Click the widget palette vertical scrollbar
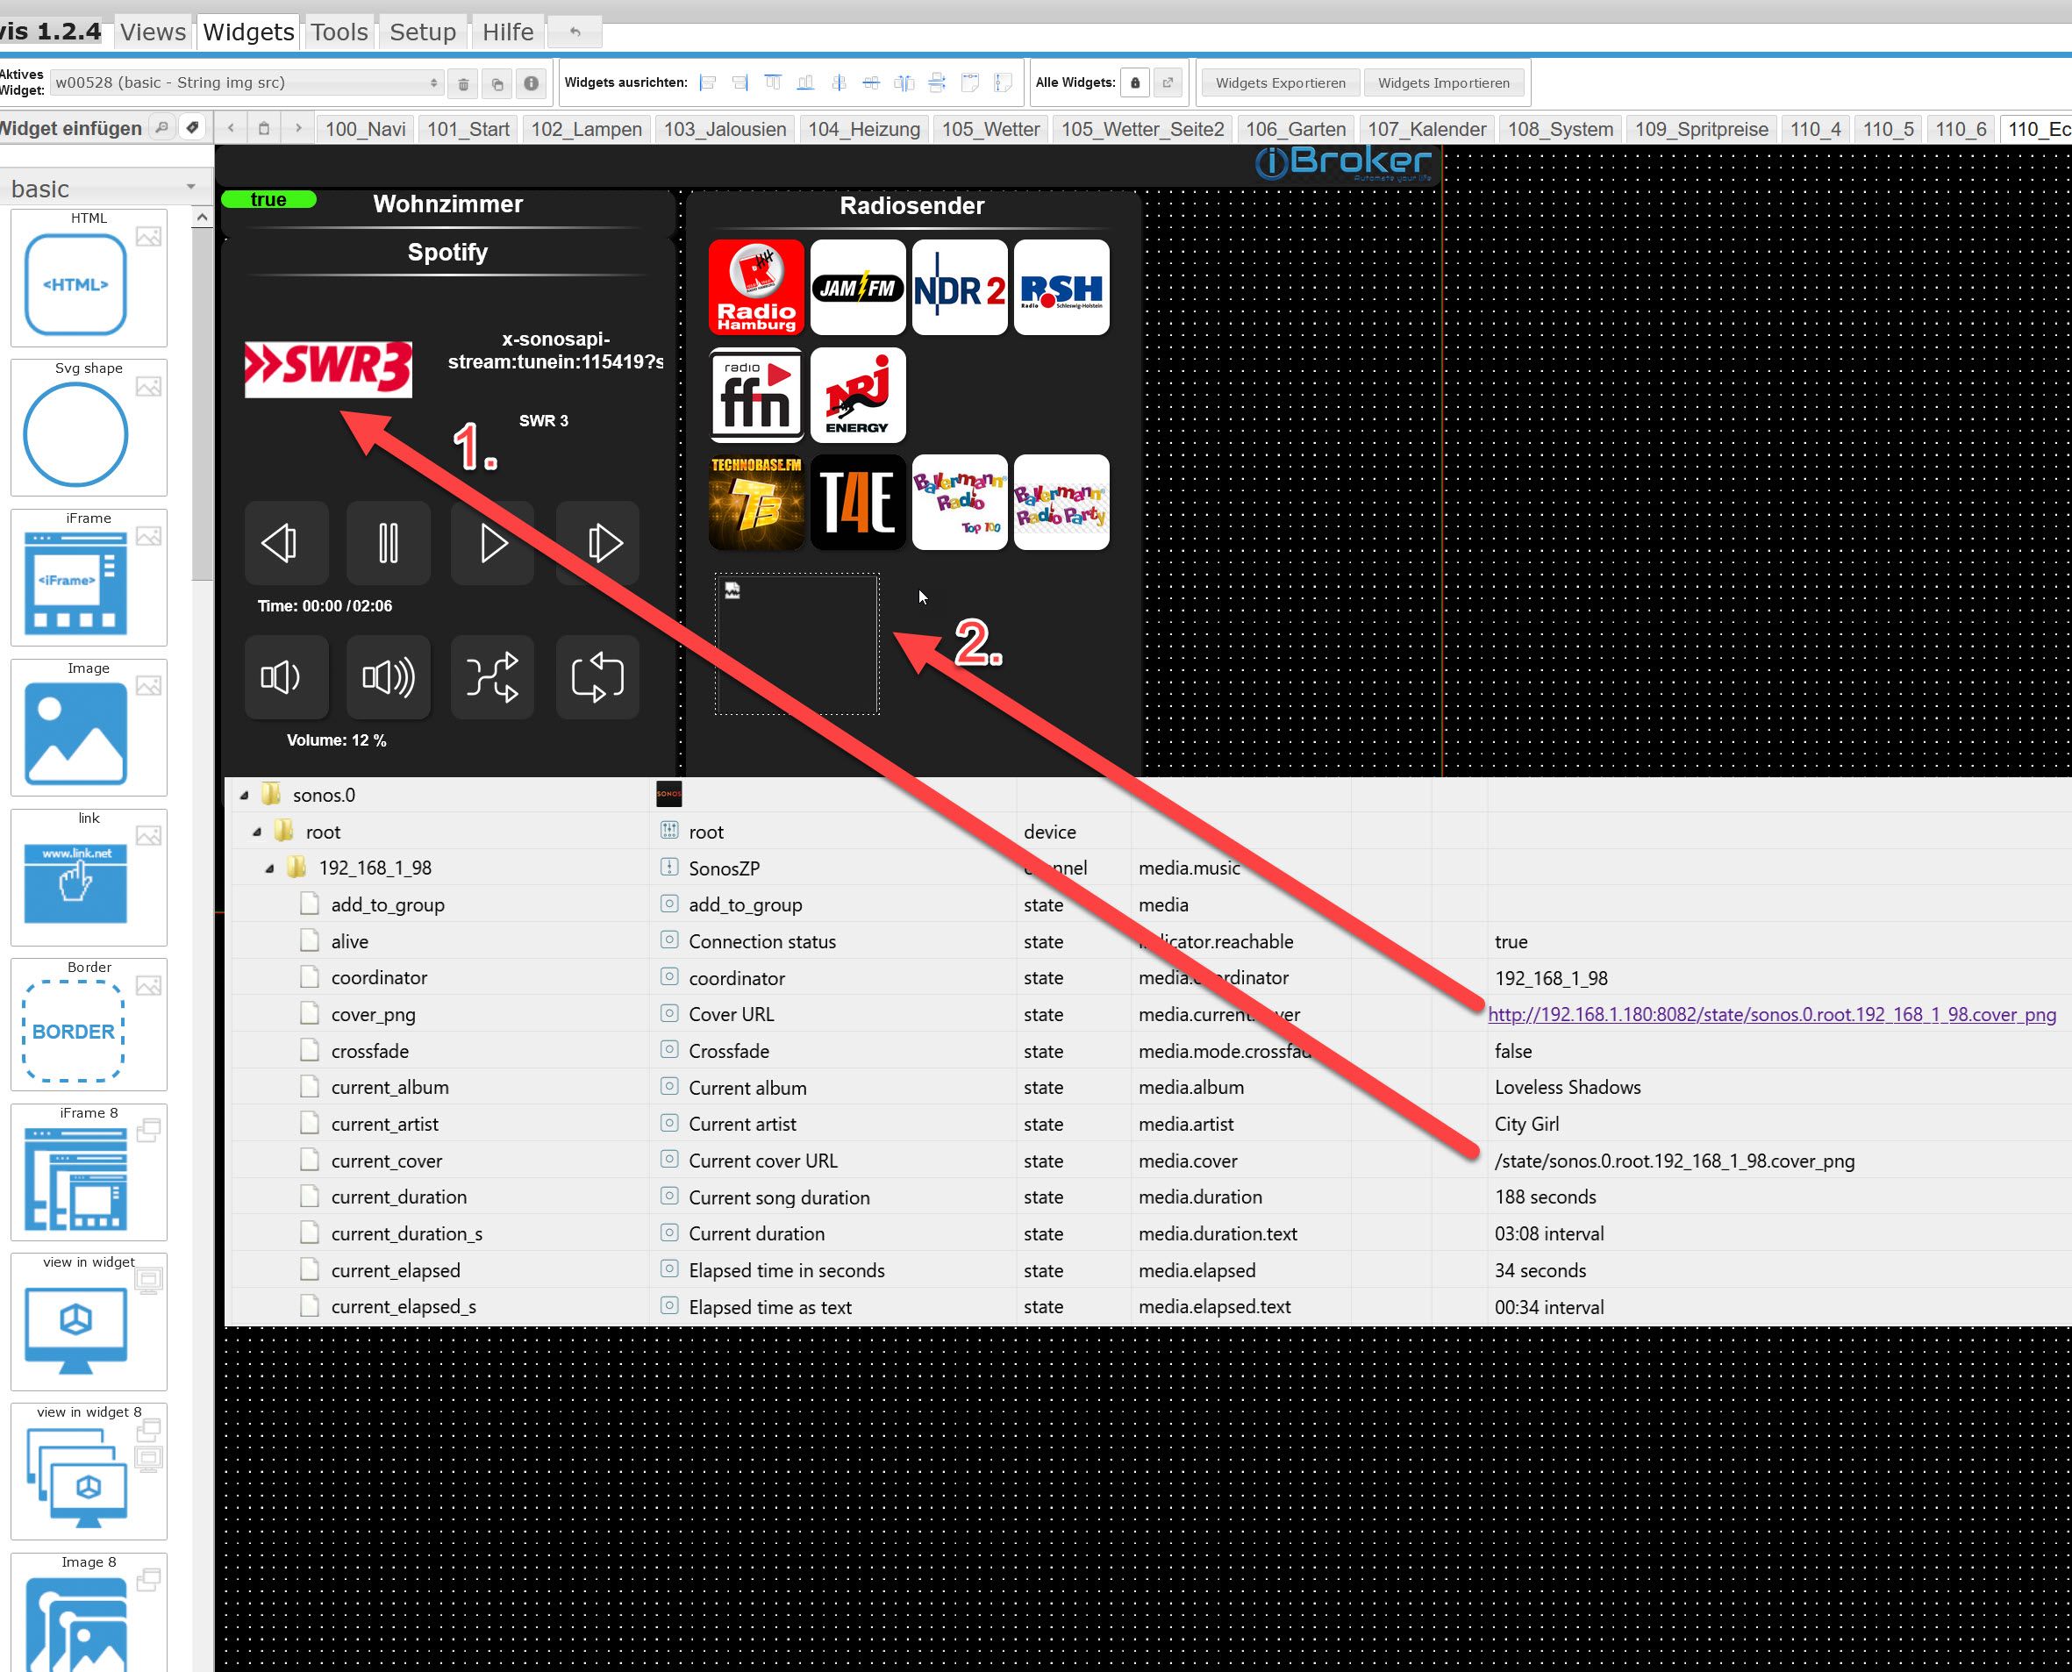 (x=202, y=404)
